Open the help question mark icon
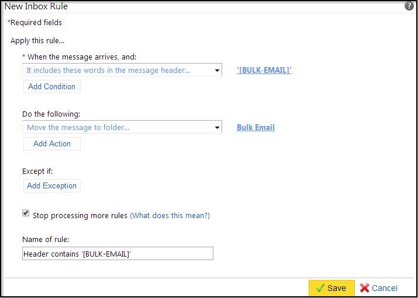Image resolution: width=418 pixels, height=298 pixels. [409, 6]
